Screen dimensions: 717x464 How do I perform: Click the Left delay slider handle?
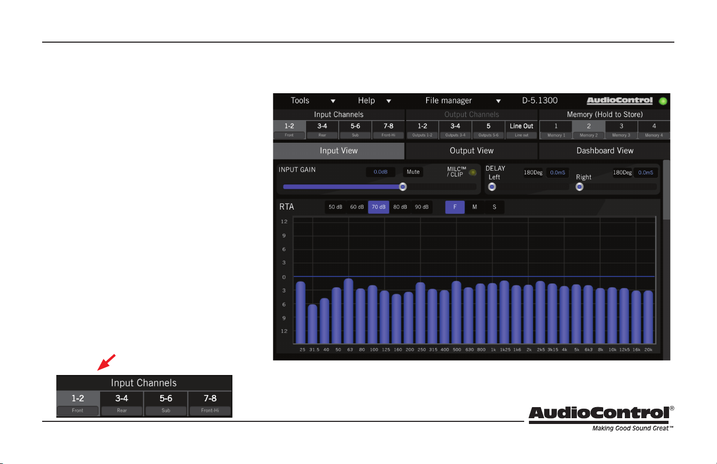pos(492,186)
